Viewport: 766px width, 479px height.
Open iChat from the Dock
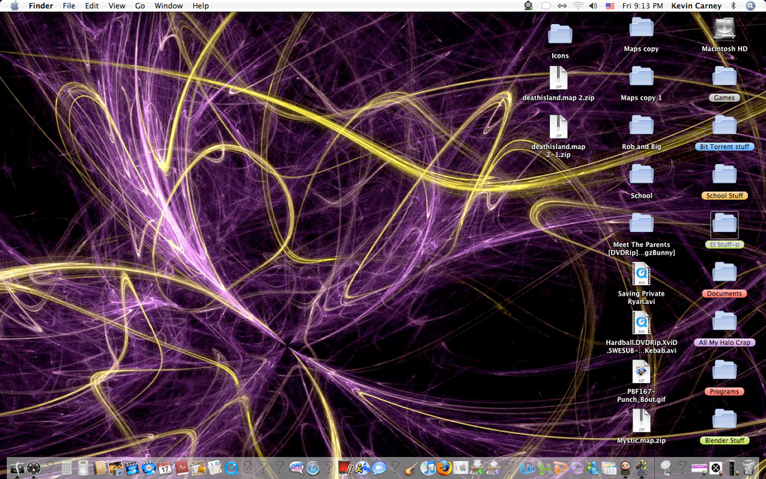[x=379, y=468]
